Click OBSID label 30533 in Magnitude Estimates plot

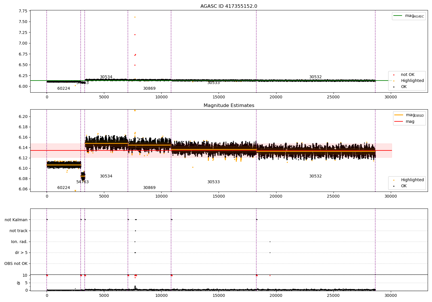pyautogui.click(x=213, y=182)
